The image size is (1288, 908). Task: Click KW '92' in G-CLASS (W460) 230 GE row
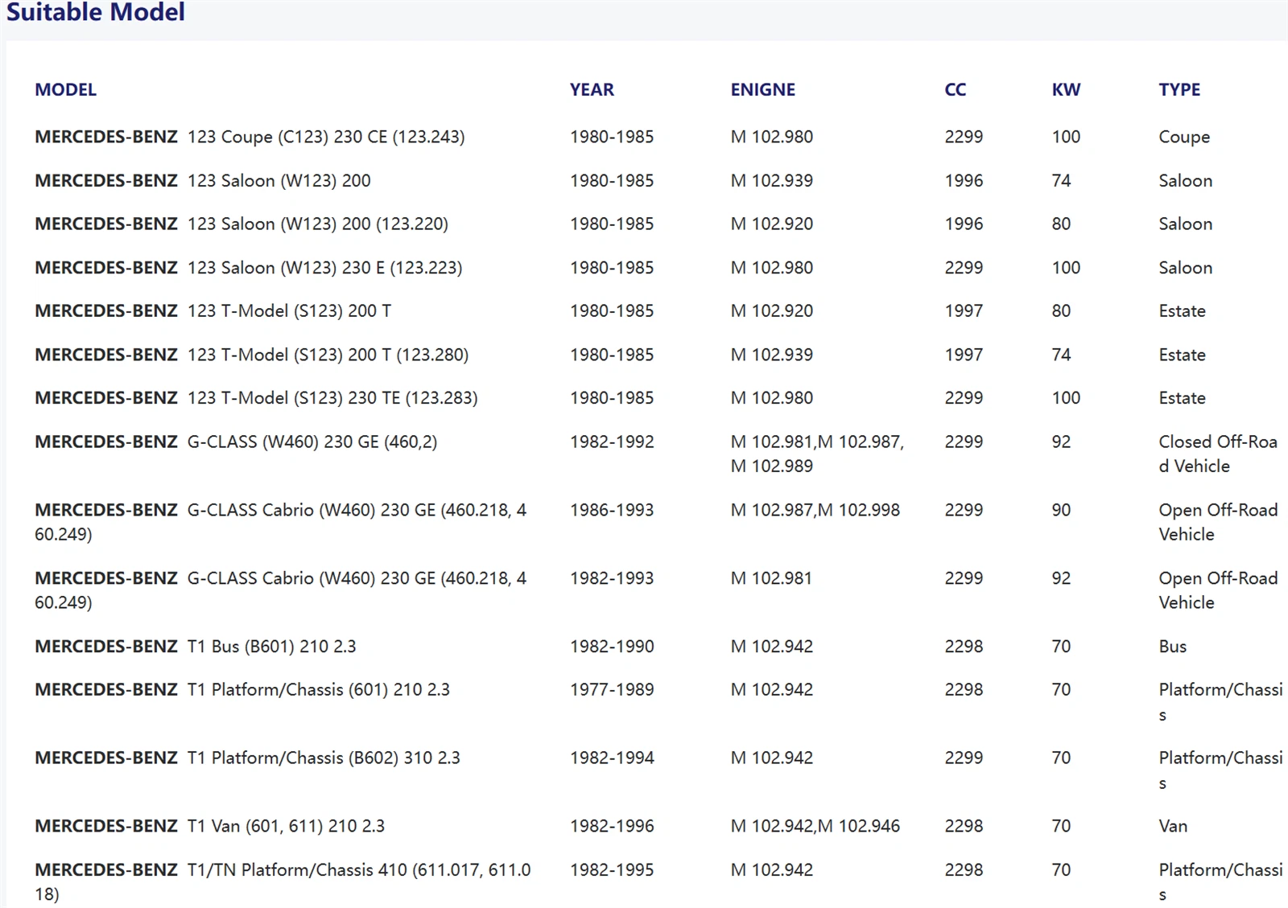(x=1061, y=442)
